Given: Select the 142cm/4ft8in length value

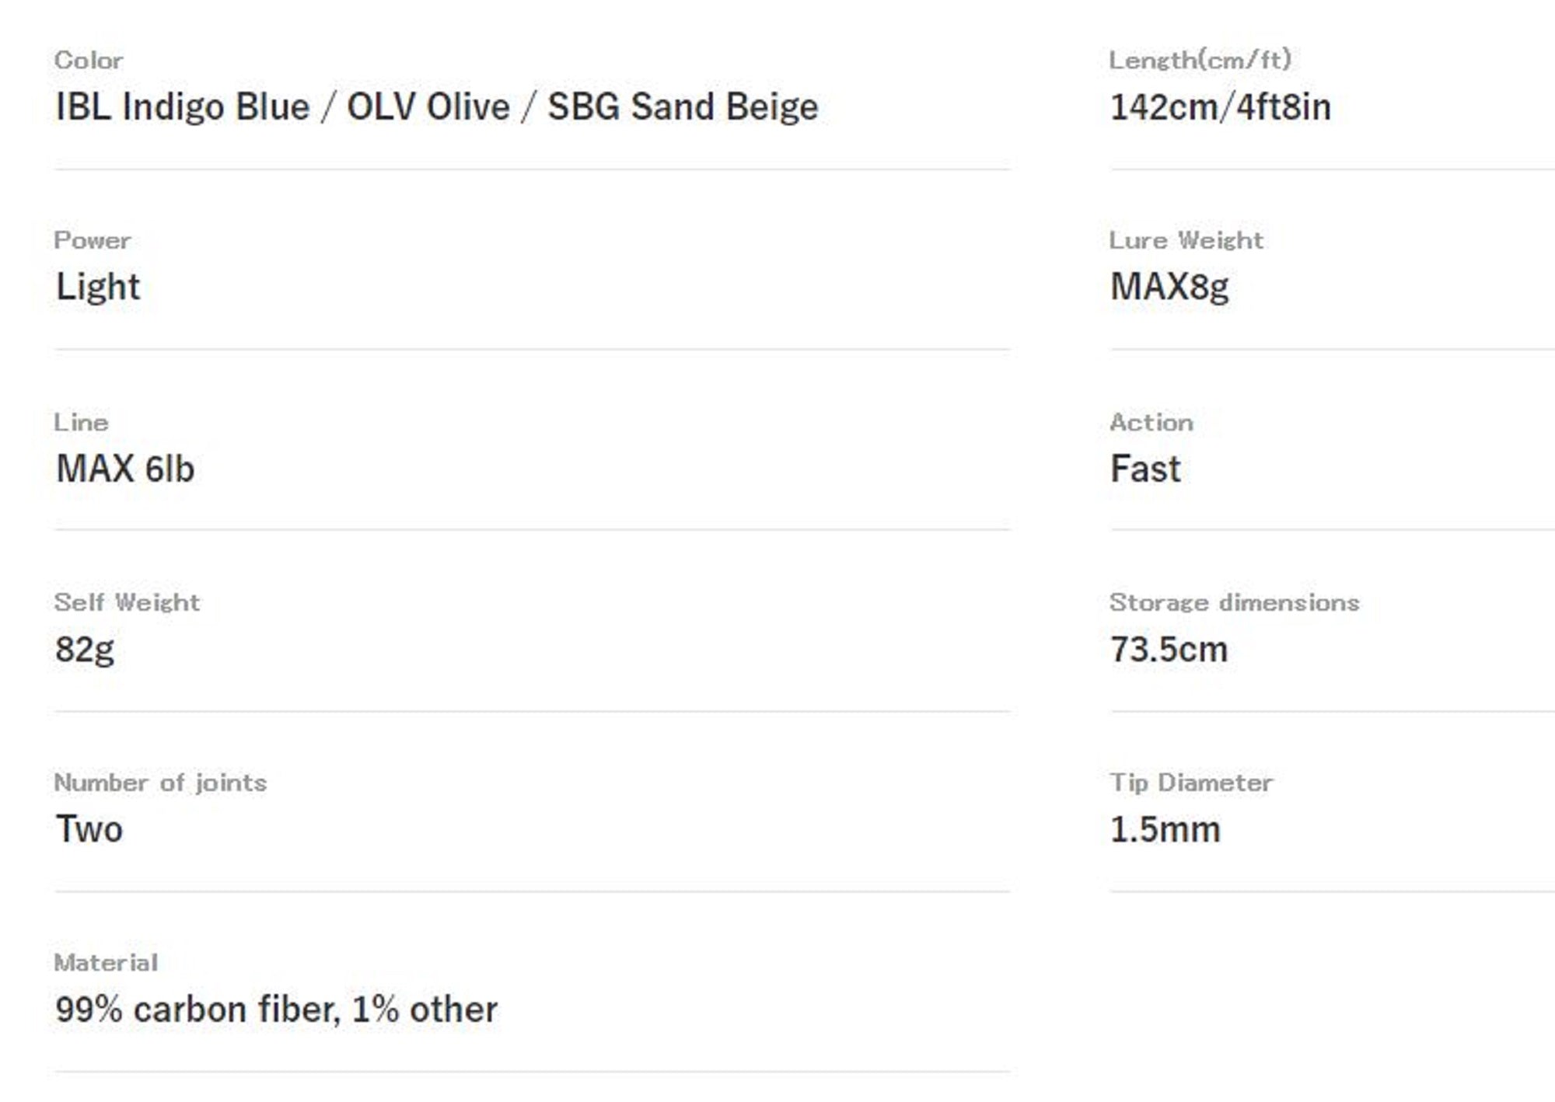Looking at the screenshot, I should coord(1220,106).
